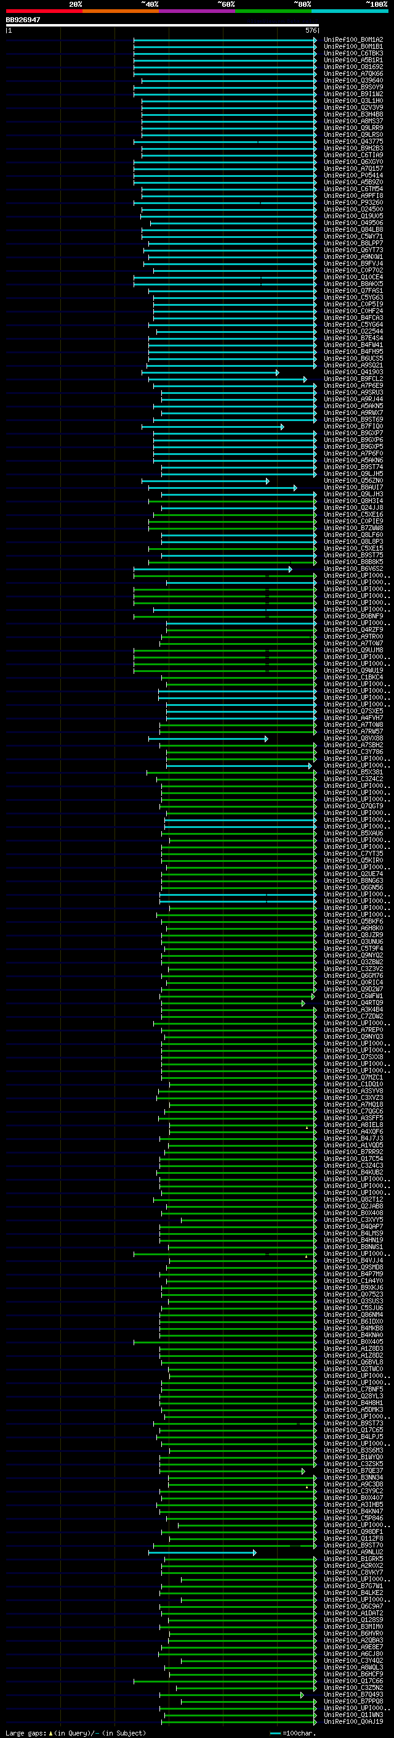394x1738 pixels.
Task: Open the UniRef100_Q17C66 hit
Action: pos(353,1681)
